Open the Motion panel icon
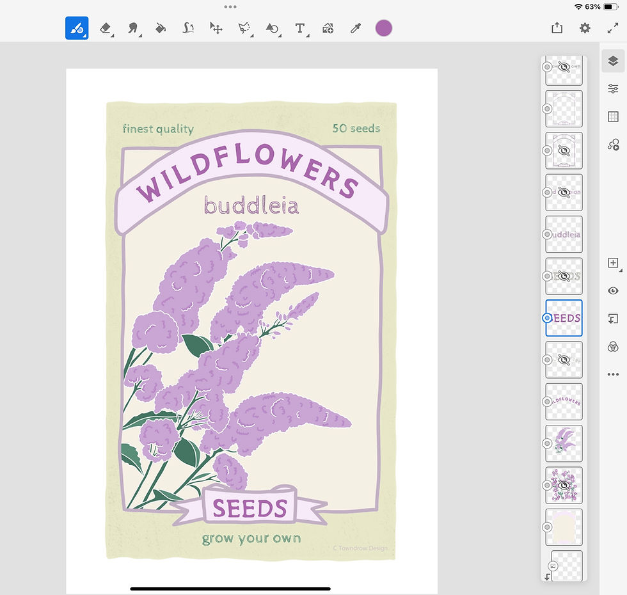The height and width of the screenshot is (595, 627). [614, 145]
